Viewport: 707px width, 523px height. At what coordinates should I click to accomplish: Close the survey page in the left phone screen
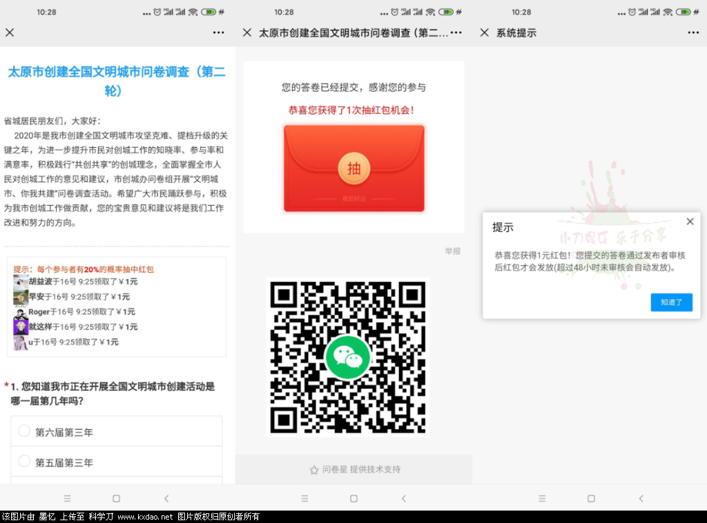coord(10,32)
